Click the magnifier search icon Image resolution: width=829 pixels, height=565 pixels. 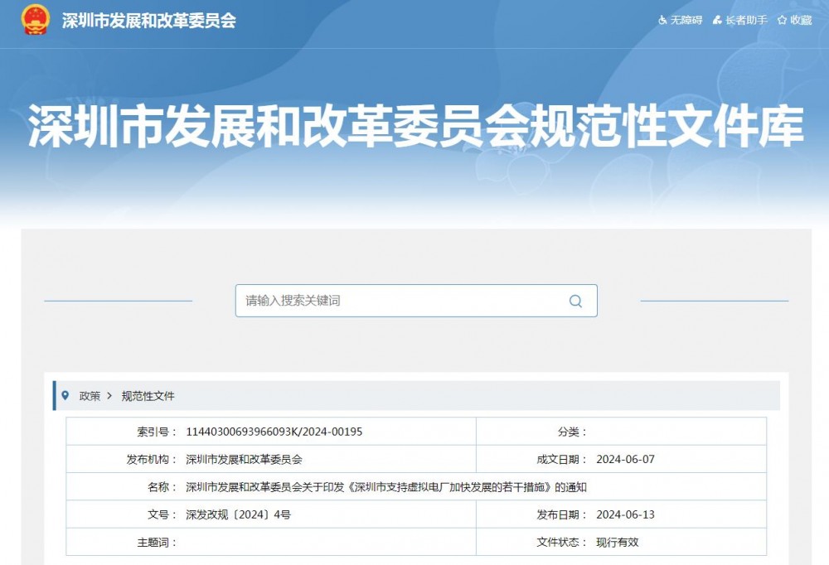coord(575,301)
